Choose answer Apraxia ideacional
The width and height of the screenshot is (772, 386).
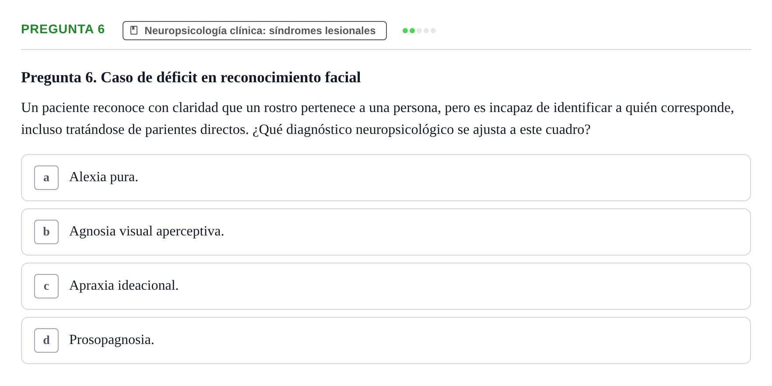[386, 286]
